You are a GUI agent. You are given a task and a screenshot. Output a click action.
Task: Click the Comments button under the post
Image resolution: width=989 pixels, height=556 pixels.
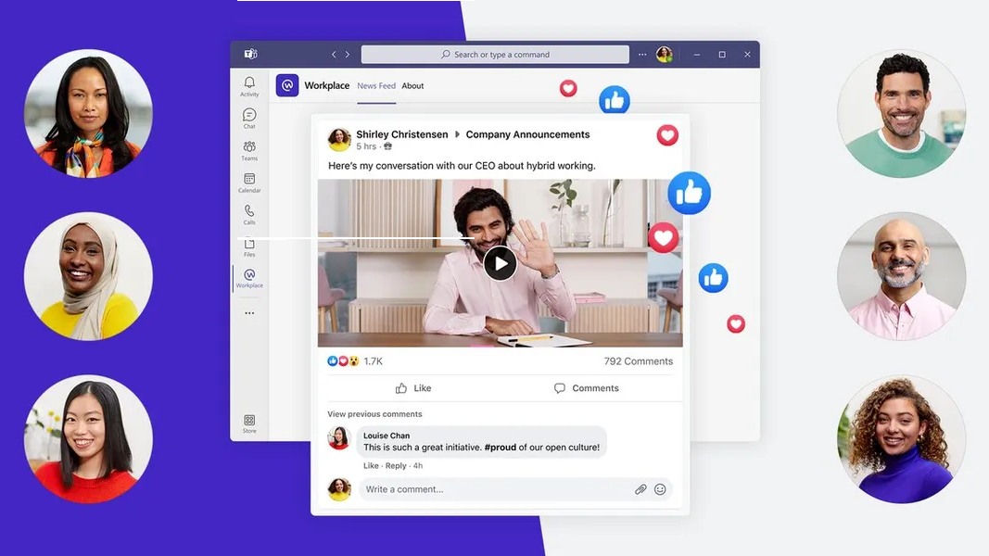point(586,388)
